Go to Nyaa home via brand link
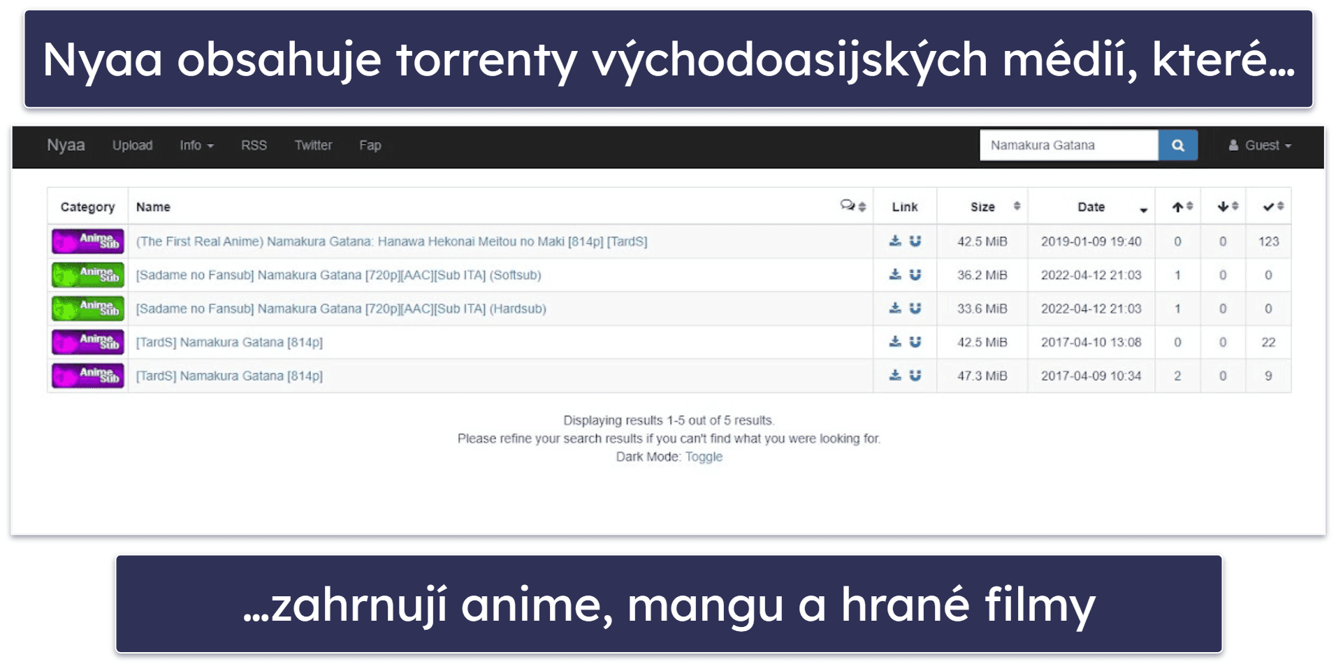This screenshot has height=664, width=1336. click(66, 145)
